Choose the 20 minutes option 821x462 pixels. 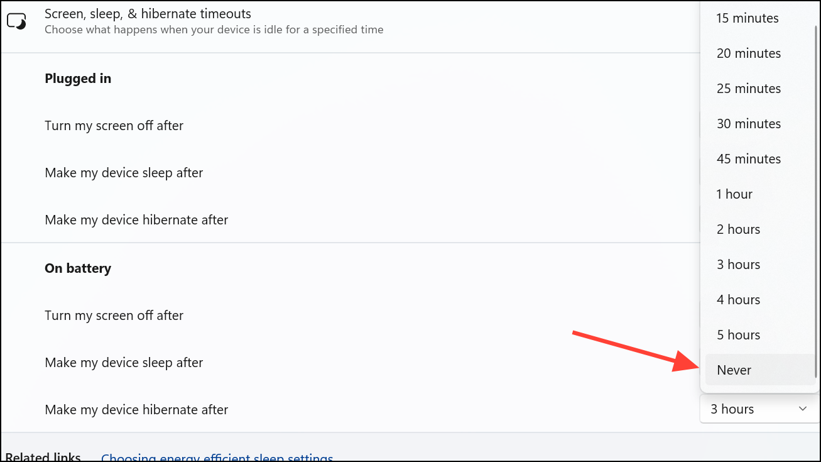[x=749, y=53]
